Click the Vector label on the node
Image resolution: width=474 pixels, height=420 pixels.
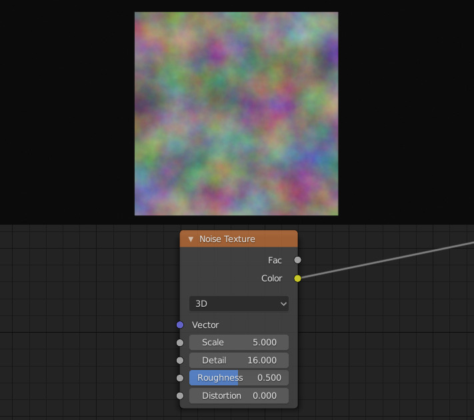click(205, 325)
